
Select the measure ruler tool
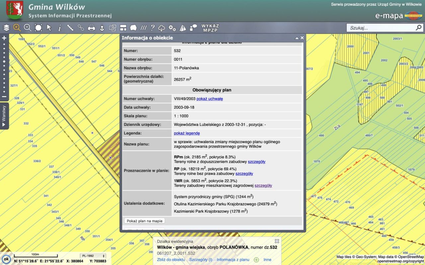[70, 28]
